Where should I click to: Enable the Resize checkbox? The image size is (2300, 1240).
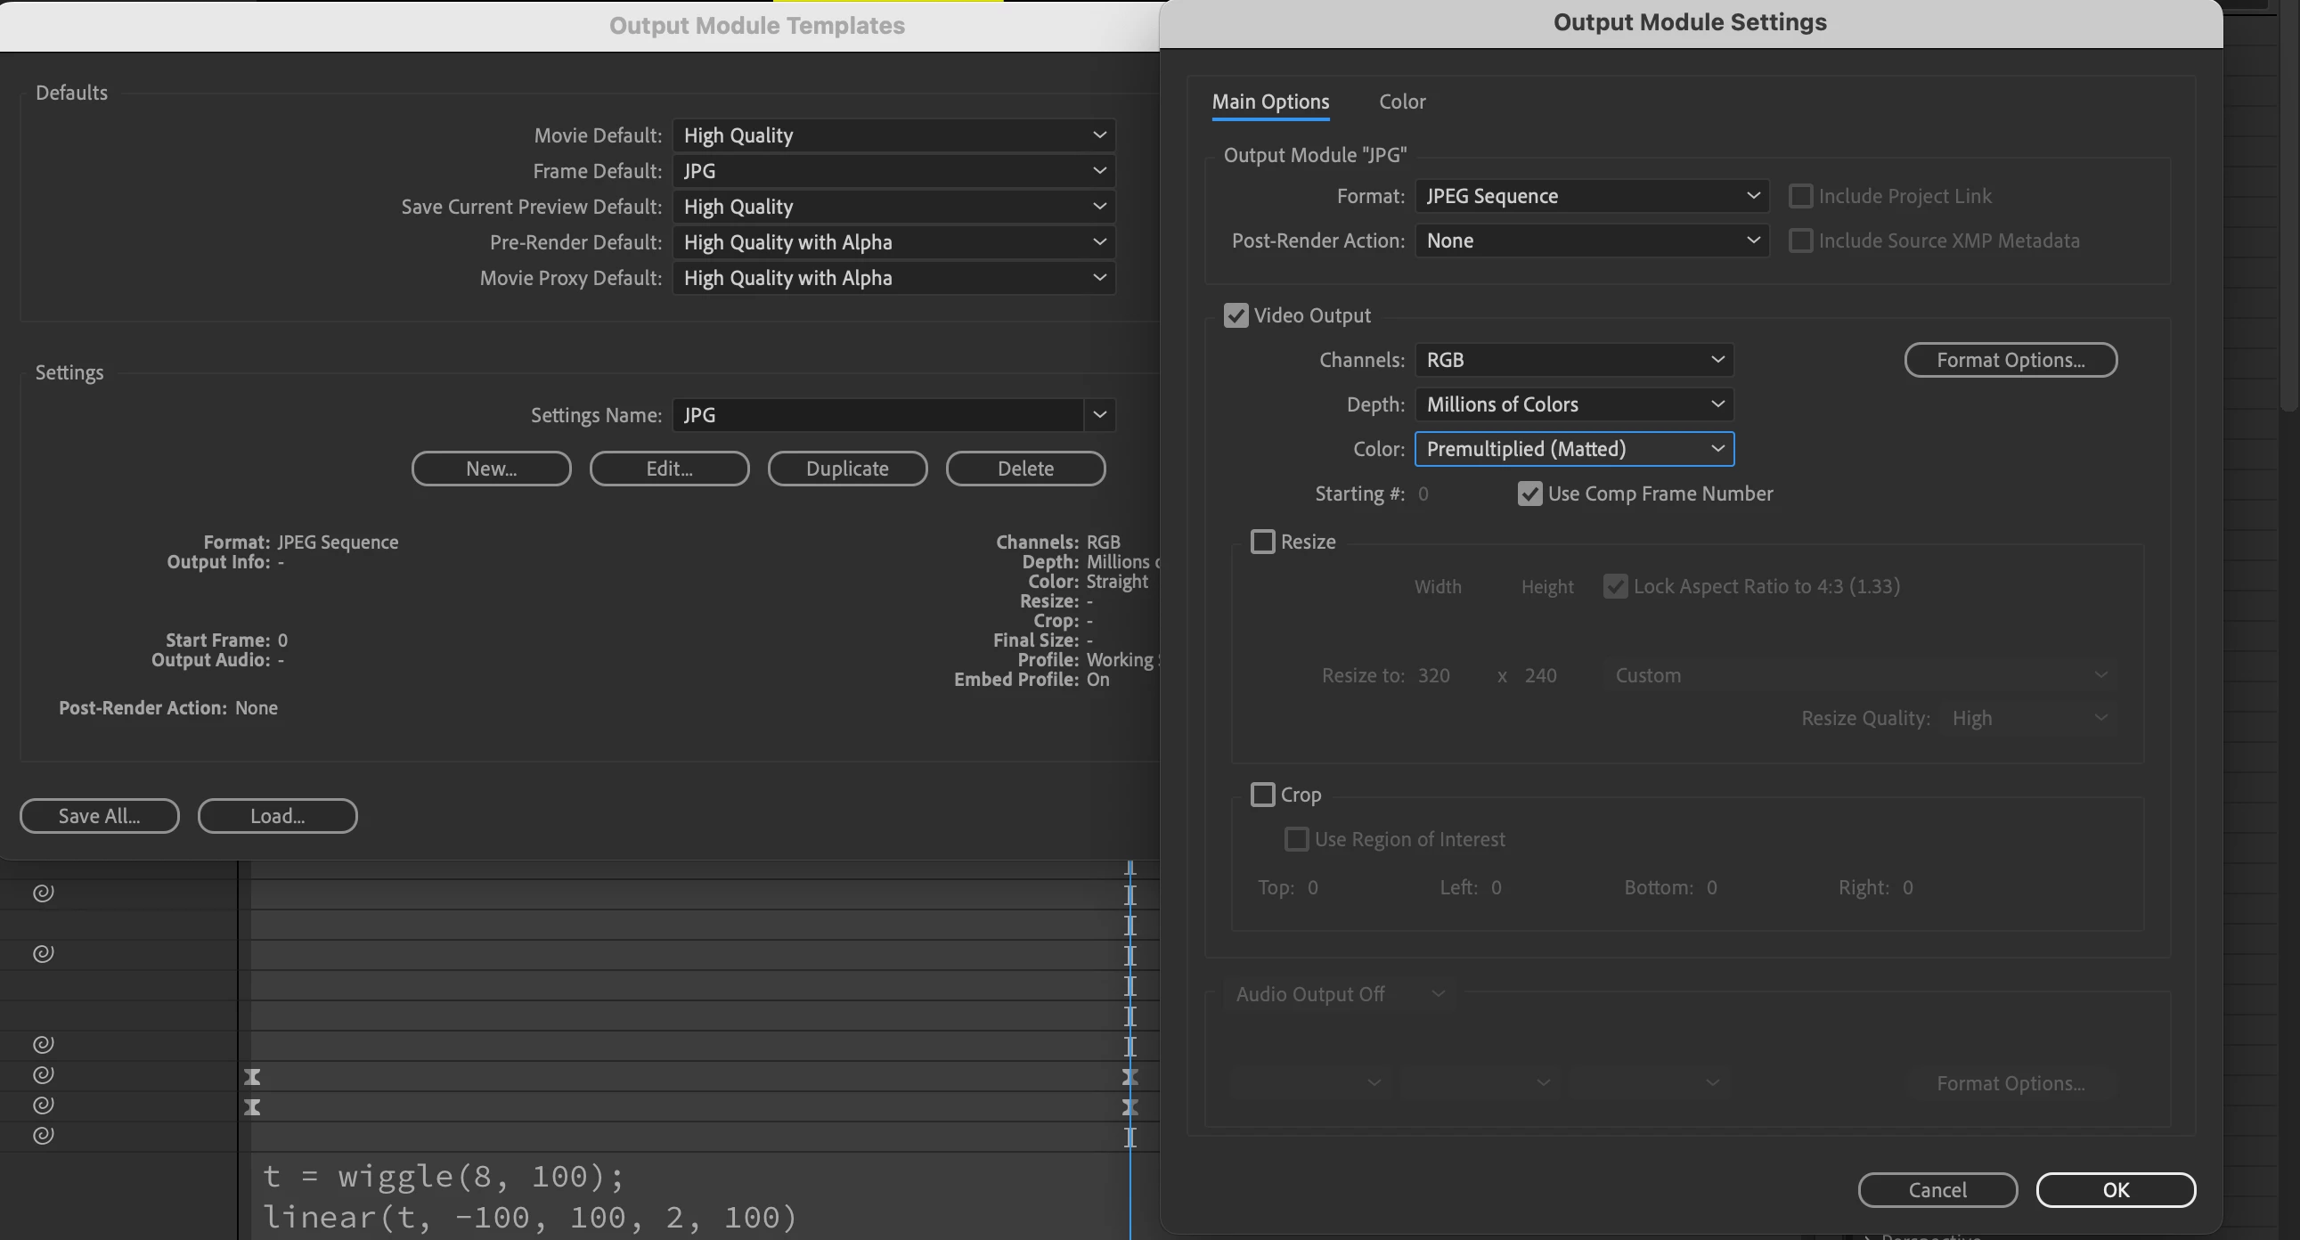pyautogui.click(x=1261, y=542)
